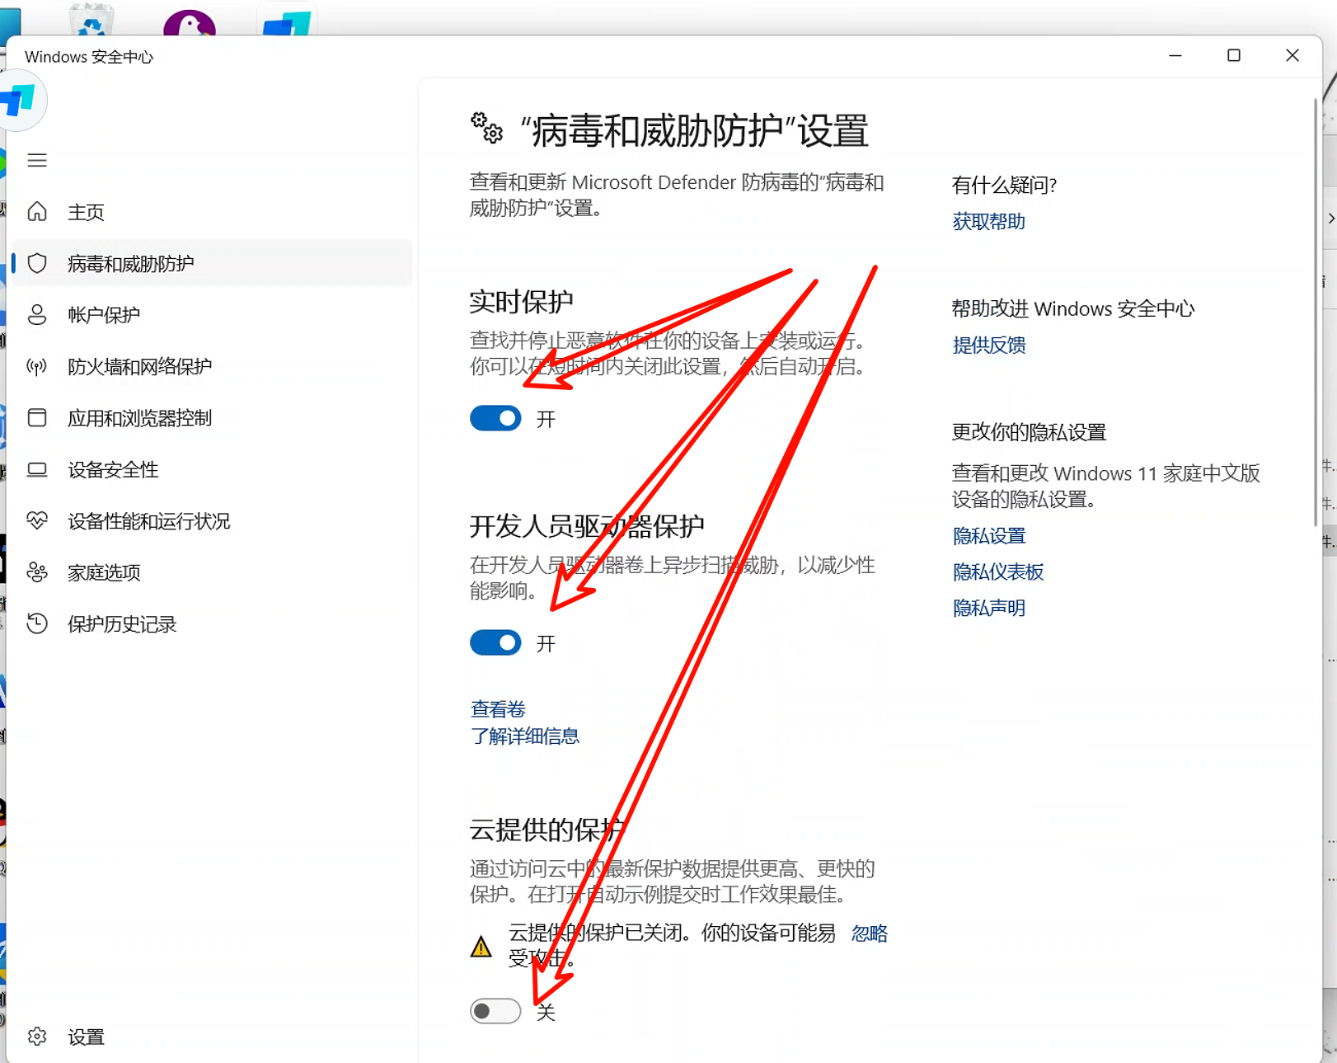The width and height of the screenshot is (1337, 1063).
Task: Open the 隐私声明 link
Action: coord(989,608)
